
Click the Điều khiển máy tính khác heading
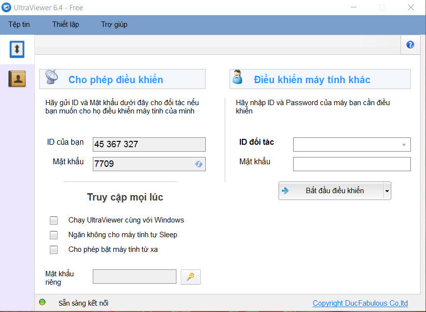[312, 80]
